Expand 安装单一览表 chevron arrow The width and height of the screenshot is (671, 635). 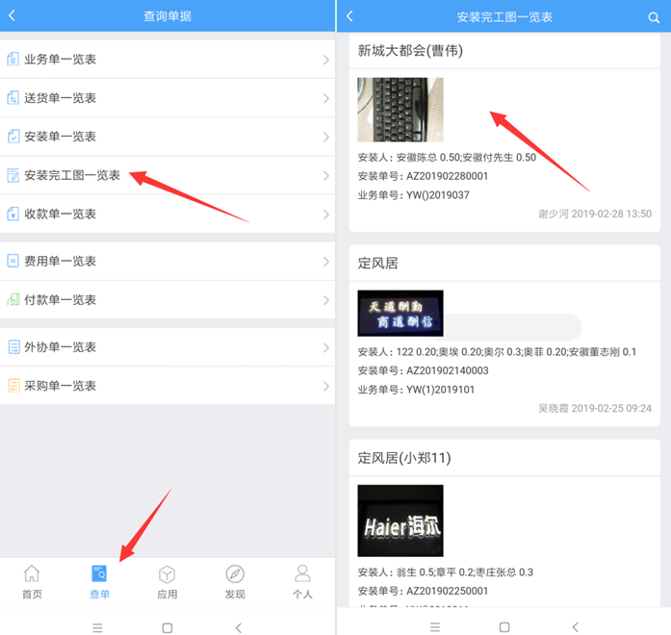[x=325, y=137]
